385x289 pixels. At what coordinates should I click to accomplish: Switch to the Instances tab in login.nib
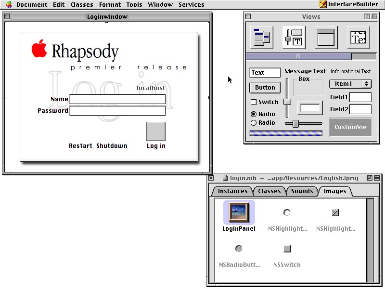(x=232, y=191)
